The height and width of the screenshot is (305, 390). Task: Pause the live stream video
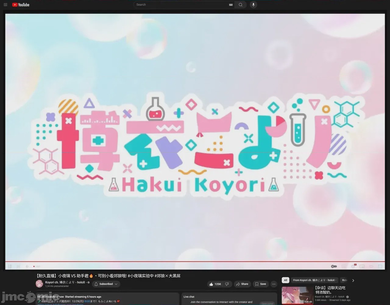click(10, 266)
